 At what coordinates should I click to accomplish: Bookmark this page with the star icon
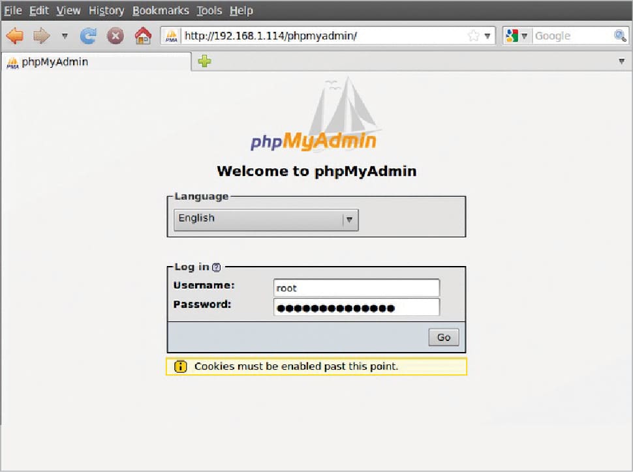coord(473,36)
